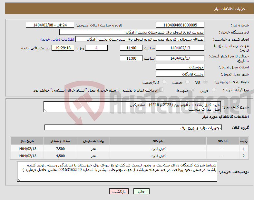
Task: Open اطلاعات تماس خریدار contact link
Action: (57, 39)
